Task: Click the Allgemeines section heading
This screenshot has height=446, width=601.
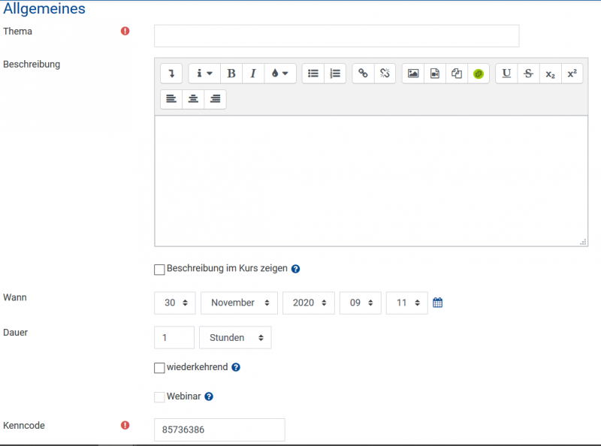Action: point(44,8)
